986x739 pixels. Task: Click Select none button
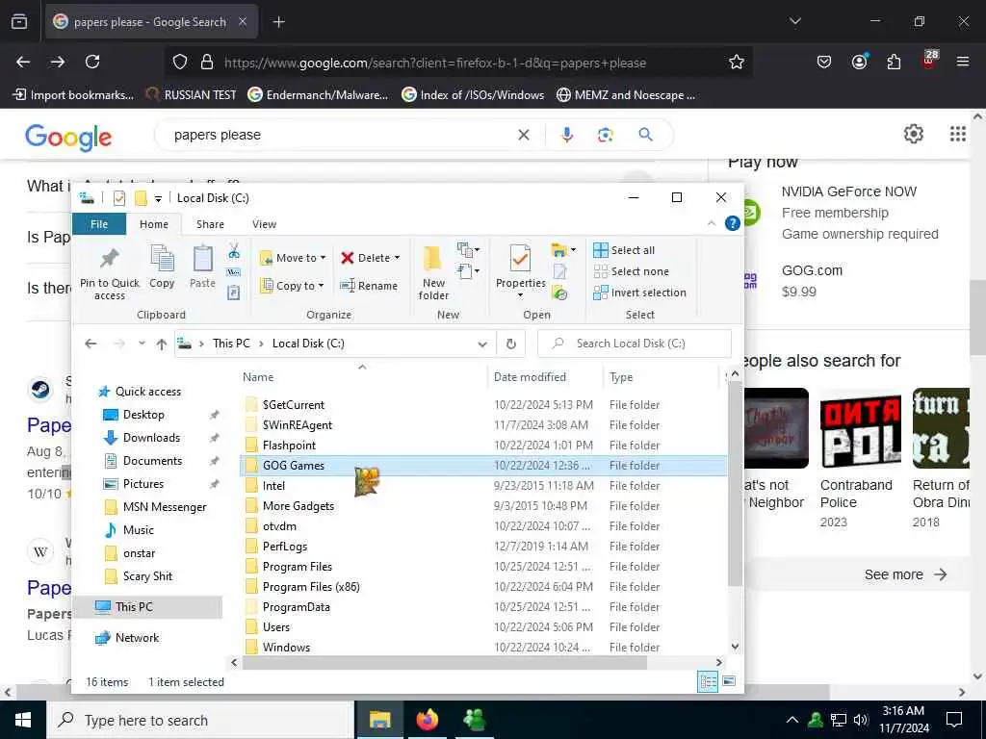coord(632,271)
